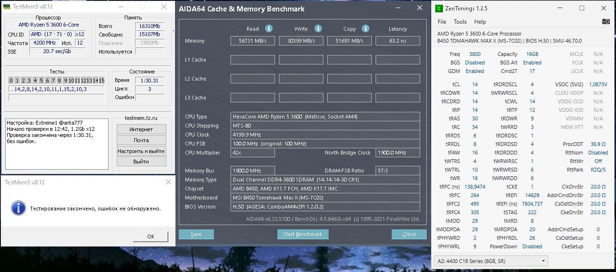This screenshot has height=272, width=616.
Task: Click the ZenTimings app icon in title bar
Action: pyautogui.click(x=439, y=8)
